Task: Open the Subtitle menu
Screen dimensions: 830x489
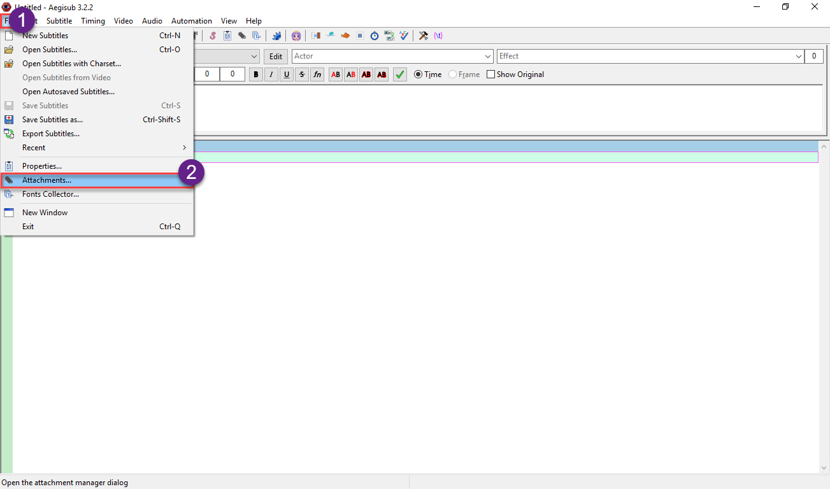Action: pos(59,21)
